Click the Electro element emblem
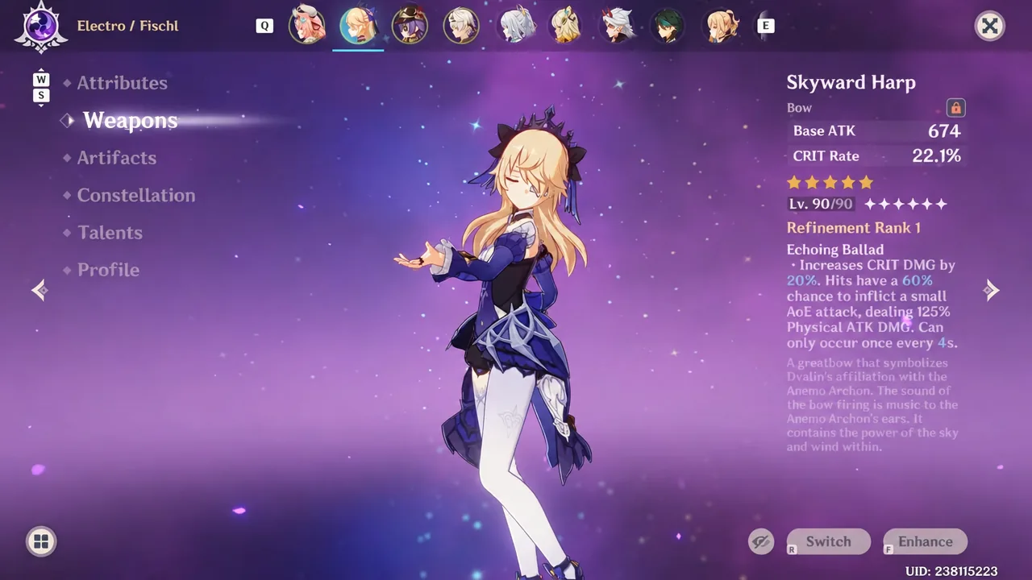The width and height of the screenshot is (1032, 580). click(x=40, y=27)
